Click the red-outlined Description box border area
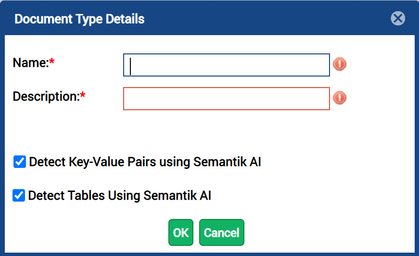419x256 pixels. pyautogui.click(x=226, y=99)
